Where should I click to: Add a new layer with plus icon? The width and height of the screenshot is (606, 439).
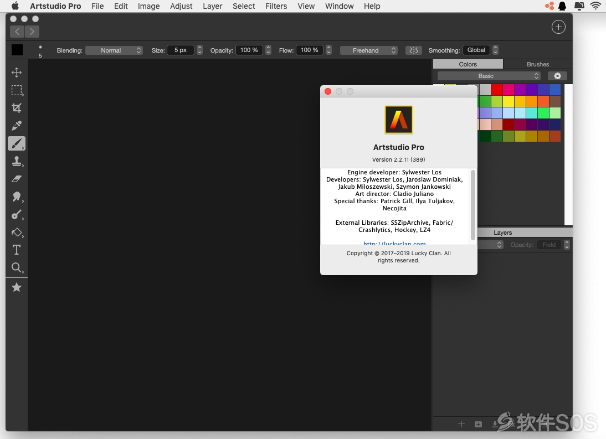pyautogui.click(x=461, y=424)
